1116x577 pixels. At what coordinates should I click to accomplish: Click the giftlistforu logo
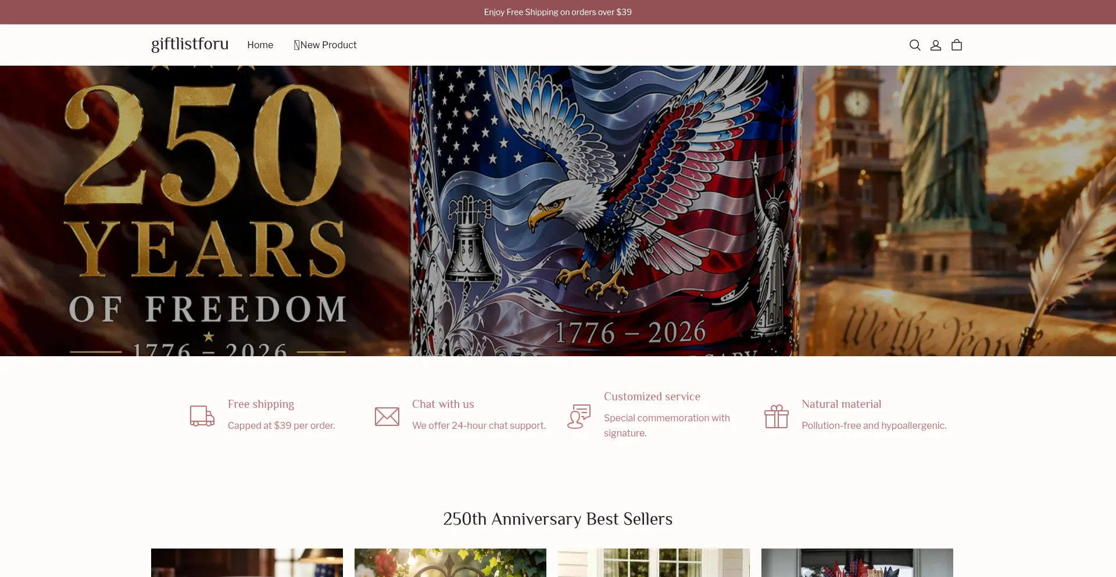pos(189,44)
